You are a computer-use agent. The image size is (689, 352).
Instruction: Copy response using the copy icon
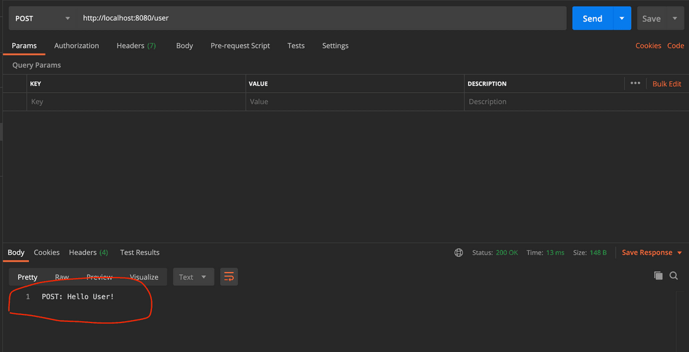tap(658, 276)
